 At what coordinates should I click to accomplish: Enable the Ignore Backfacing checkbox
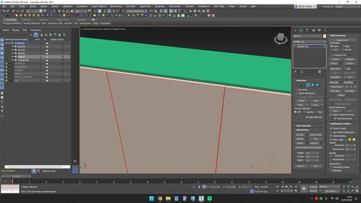[297, 94]
